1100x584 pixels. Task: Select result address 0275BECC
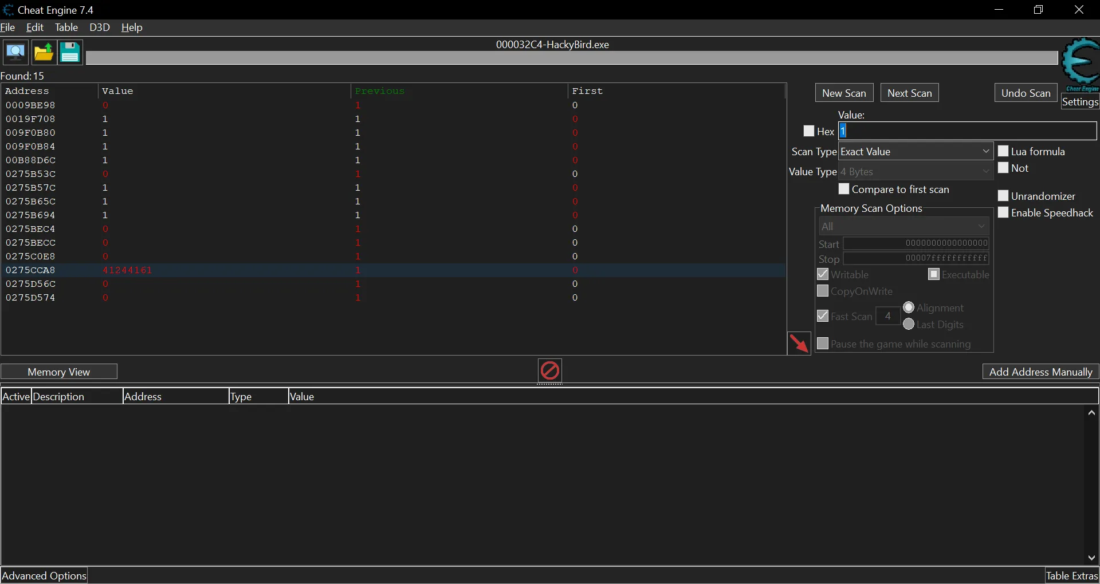(x=30, y=243)
